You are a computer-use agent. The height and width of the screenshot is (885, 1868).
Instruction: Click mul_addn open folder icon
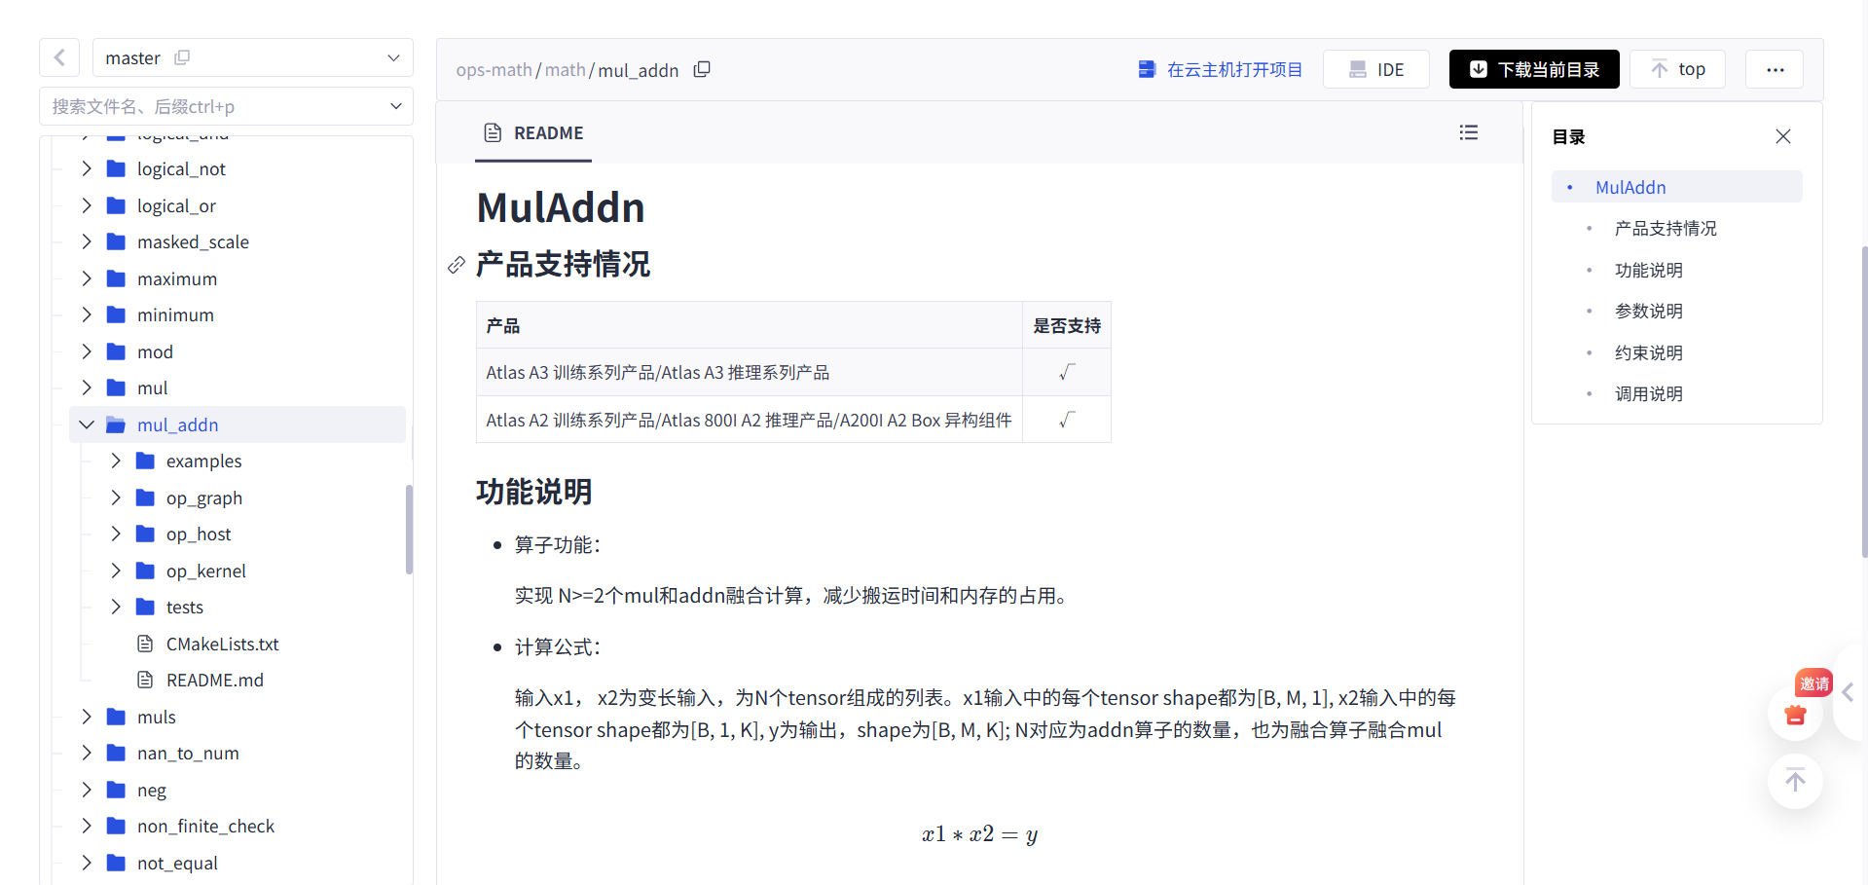[x=116, y=424]
